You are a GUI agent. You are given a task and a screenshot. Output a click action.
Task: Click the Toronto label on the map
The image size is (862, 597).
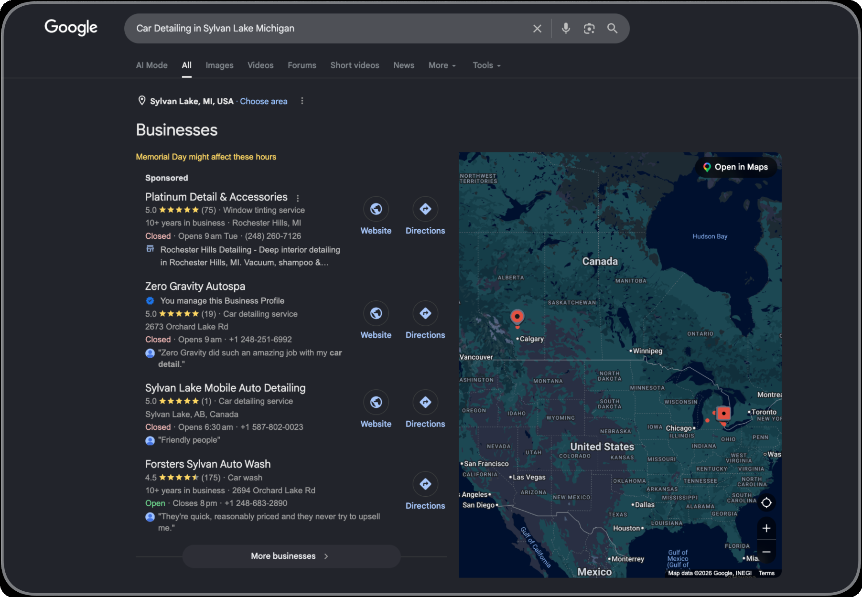tap(764, 412)
